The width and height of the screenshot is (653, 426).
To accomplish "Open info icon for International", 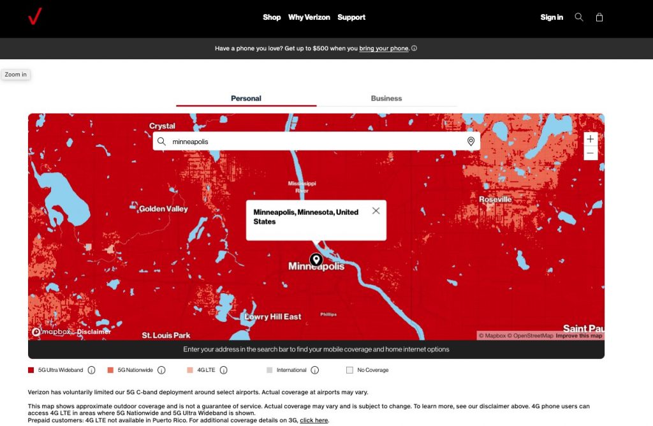I will [315, 370].
